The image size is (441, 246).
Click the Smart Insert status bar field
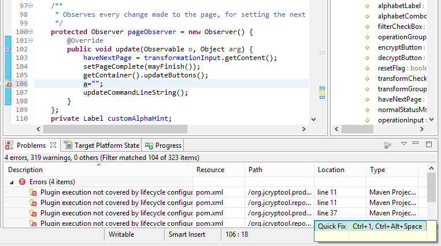pyautogui.click(x=187, y=234)
